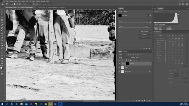This screenshot has width=189, height=106.
Task: Select the Hand tool
Action: pos(2,58)
